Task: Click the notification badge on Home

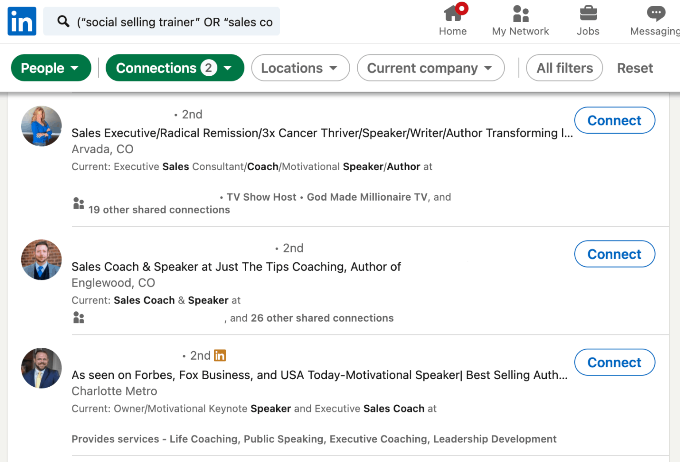Action: pos(462,8)
